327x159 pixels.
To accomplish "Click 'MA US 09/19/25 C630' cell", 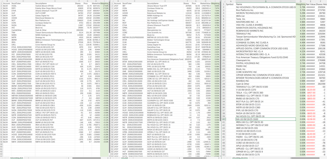I will tap(266, 119).
